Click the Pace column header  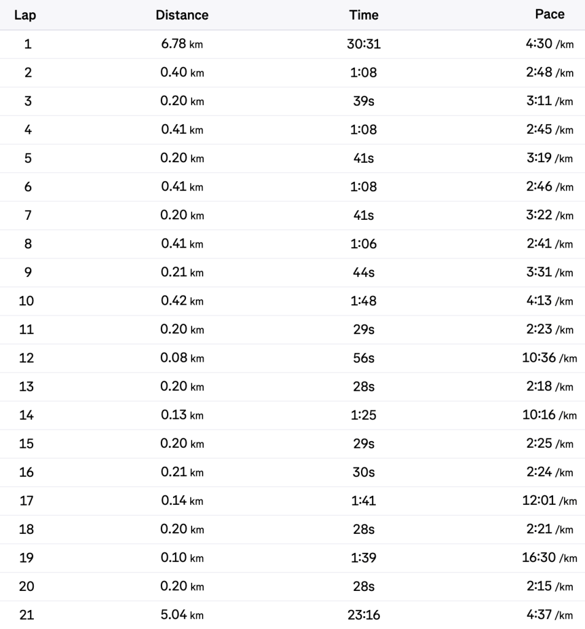pos(550,15)
